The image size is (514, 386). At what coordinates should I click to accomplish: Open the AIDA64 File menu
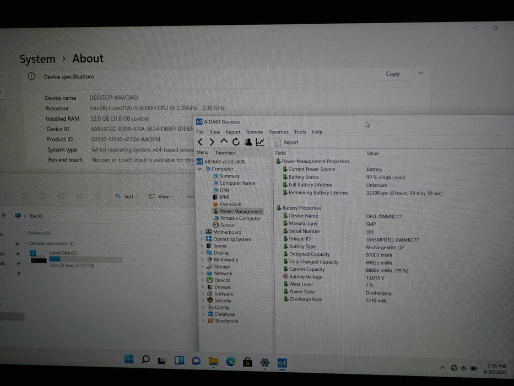200,132
